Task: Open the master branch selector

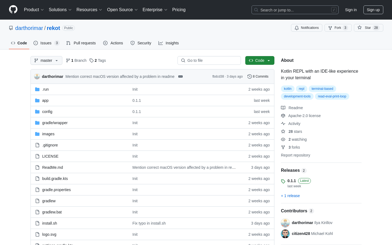Action: pos(46,60)
